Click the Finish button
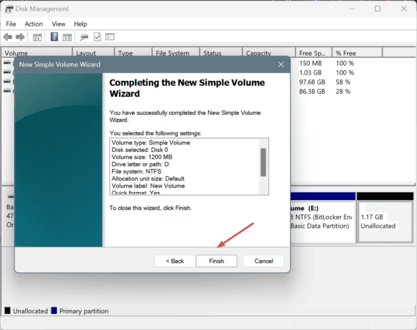417x330 pixels. click(x=217, y=261)
